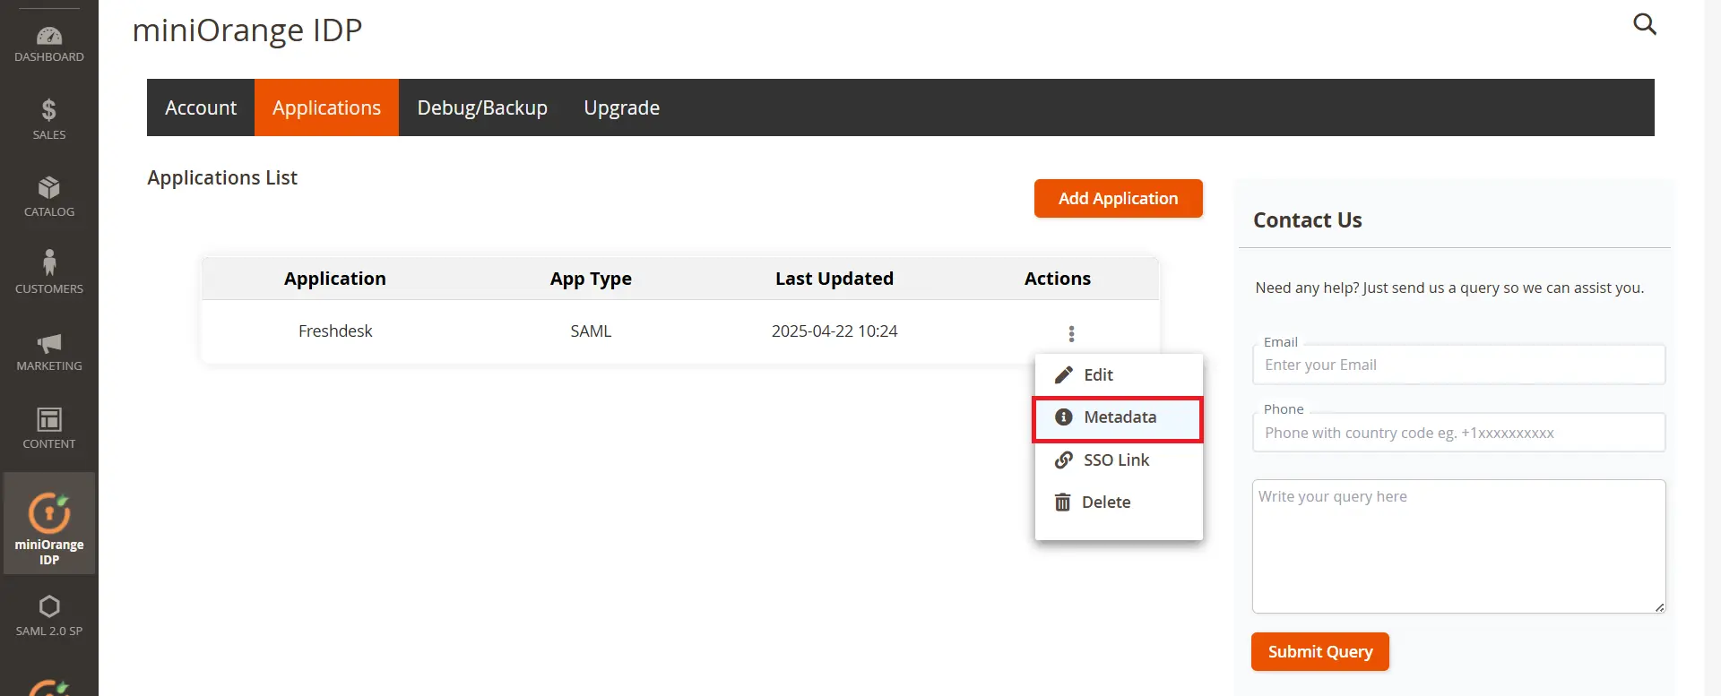Image resolution: width=1721 pixels, height=696 pixels.
Task: Click the miniOrange IDP page title
Action: click(247, 30)
